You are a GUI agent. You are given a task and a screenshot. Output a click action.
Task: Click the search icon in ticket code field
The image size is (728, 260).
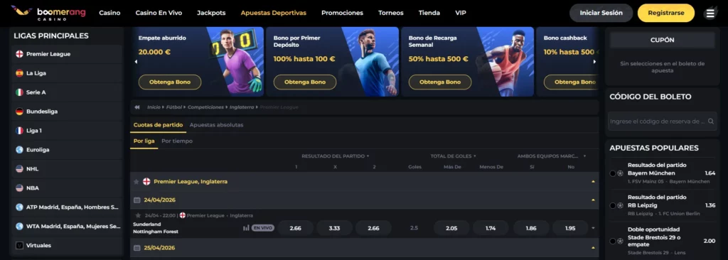pyautogui.click(x=710, y=121)
